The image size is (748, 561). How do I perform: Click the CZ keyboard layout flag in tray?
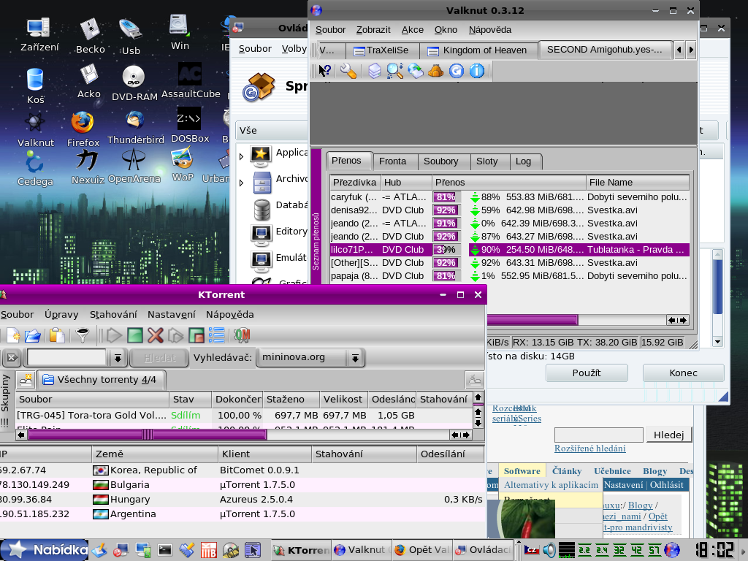[532, 550]
